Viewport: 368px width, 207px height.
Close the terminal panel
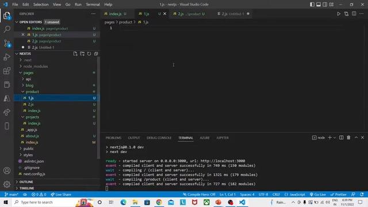coord(363,137)
